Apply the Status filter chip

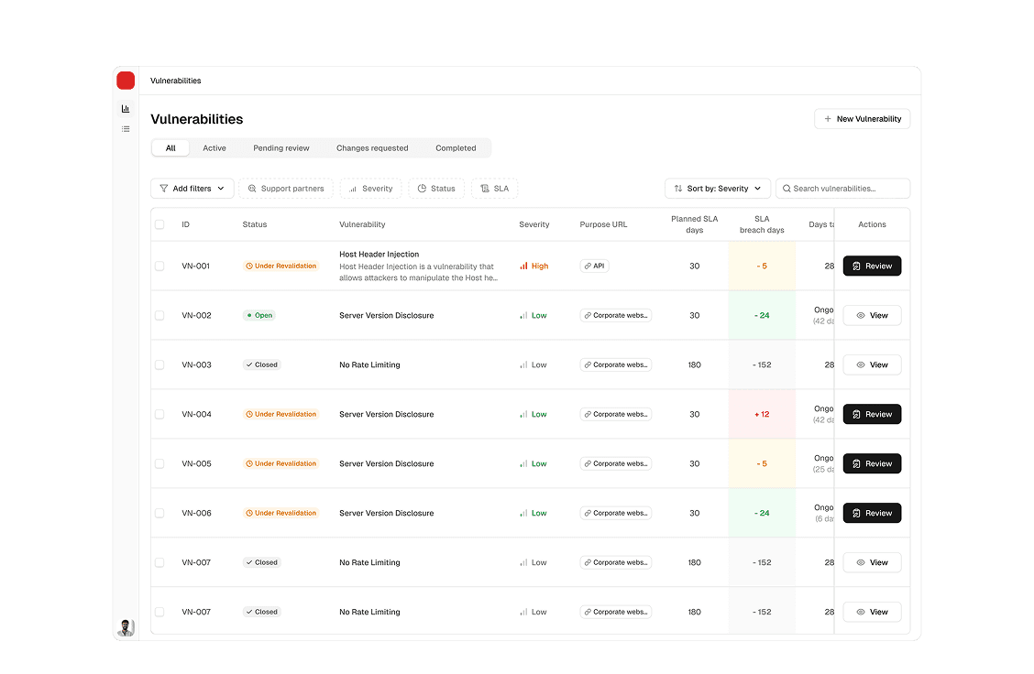point(436,189)
